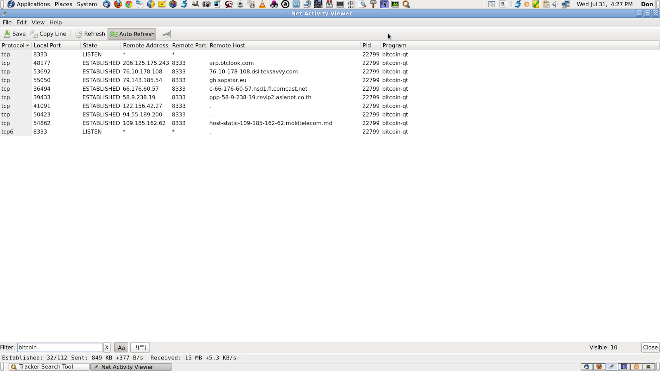The image size is (660, 371).
Task: Click the circled 'a' launcher icon
Action: point(285,4)
